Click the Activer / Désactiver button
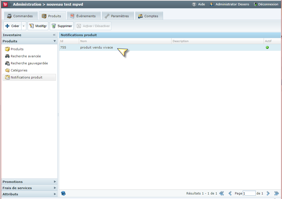 pyautogui.click(x=93, y=26)
